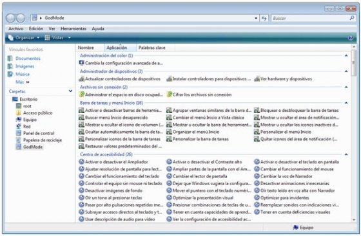The image size is (361, 236).
Task: Open the Herramientas menu
Action: (x=73, y=29)
